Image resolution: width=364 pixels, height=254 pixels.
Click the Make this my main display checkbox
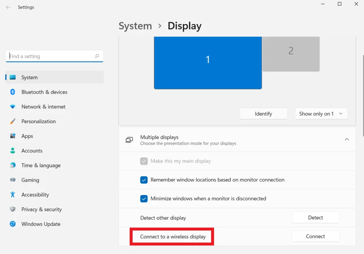[144, 161]
